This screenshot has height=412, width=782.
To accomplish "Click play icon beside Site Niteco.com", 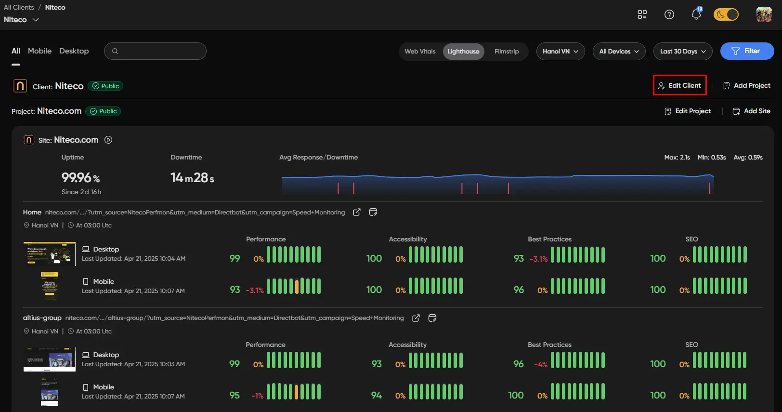I will [x=108, y=140].
